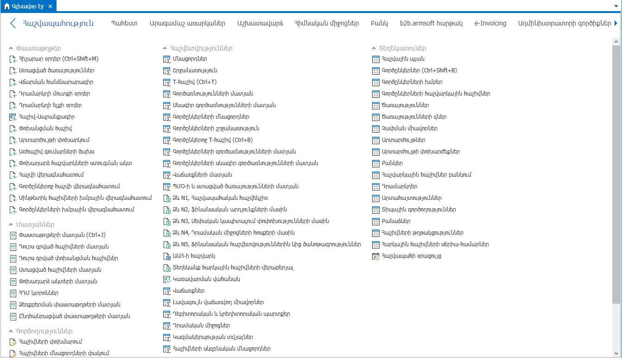This screenshot has height=358, width=622.
Task: Switch to the Պահեստ module
Action: tap(124, 23)
